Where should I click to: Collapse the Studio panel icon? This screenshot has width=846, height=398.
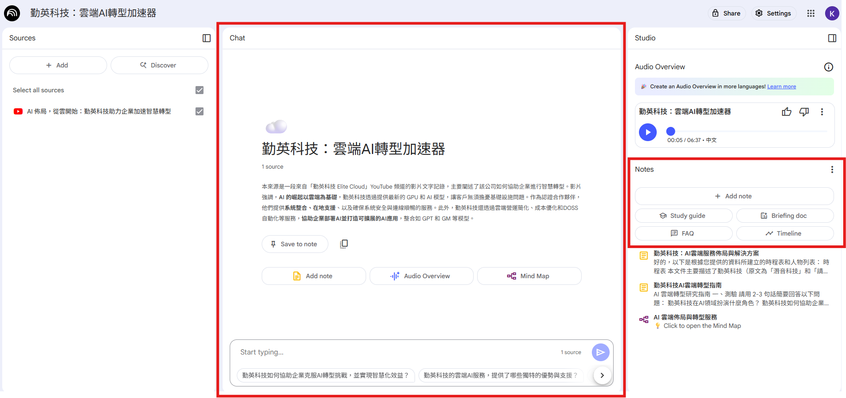click(x=832, y=38)
